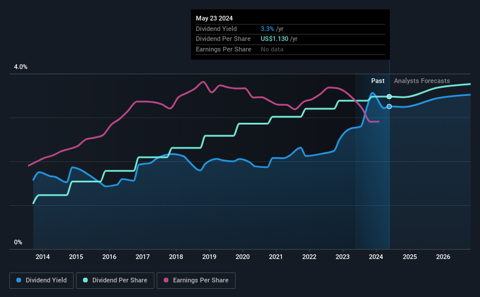The image size is (480, 297).
Task: Toggle the Dividend Yield legend button
Action: 42,281
